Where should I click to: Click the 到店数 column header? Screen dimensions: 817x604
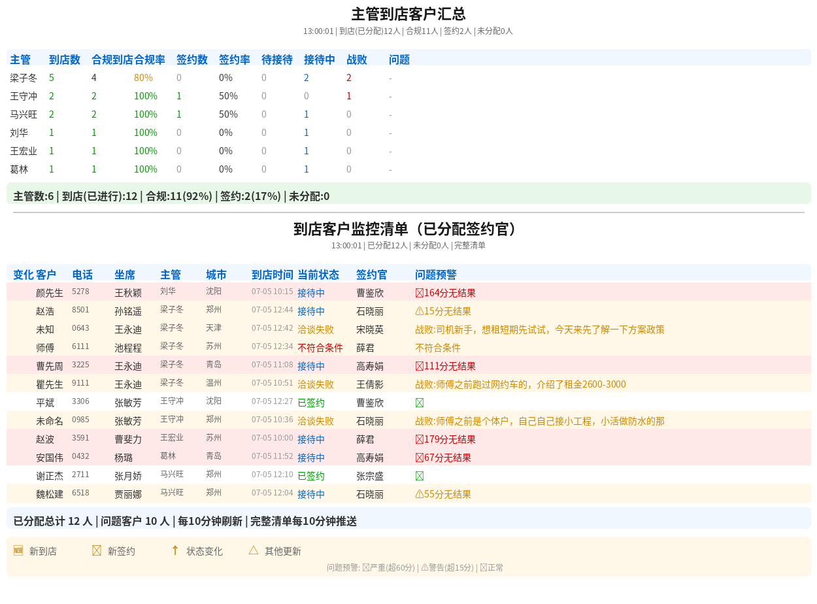(65, 59)
